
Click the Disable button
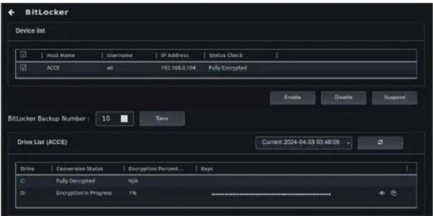pyautogui.click(x=343, y=98)
